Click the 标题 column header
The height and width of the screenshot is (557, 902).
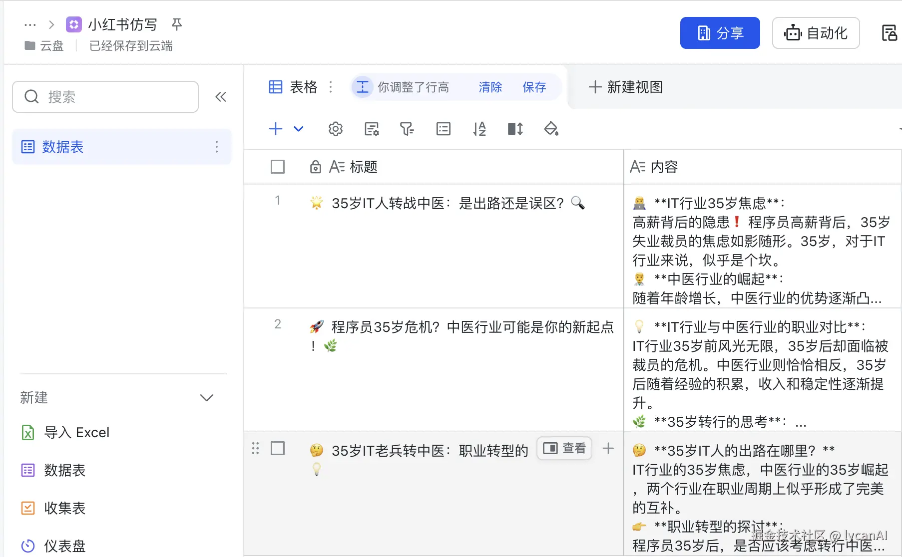click(433, 167)
